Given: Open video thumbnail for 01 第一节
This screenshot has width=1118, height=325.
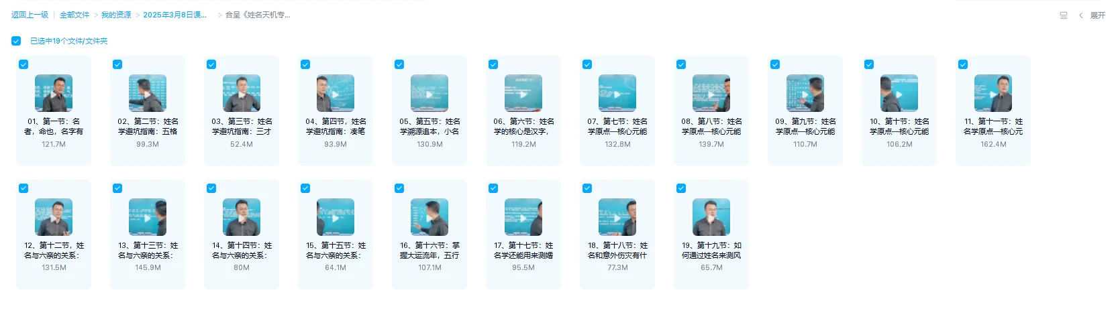Looking at the screenshot, I should point(54,93).
